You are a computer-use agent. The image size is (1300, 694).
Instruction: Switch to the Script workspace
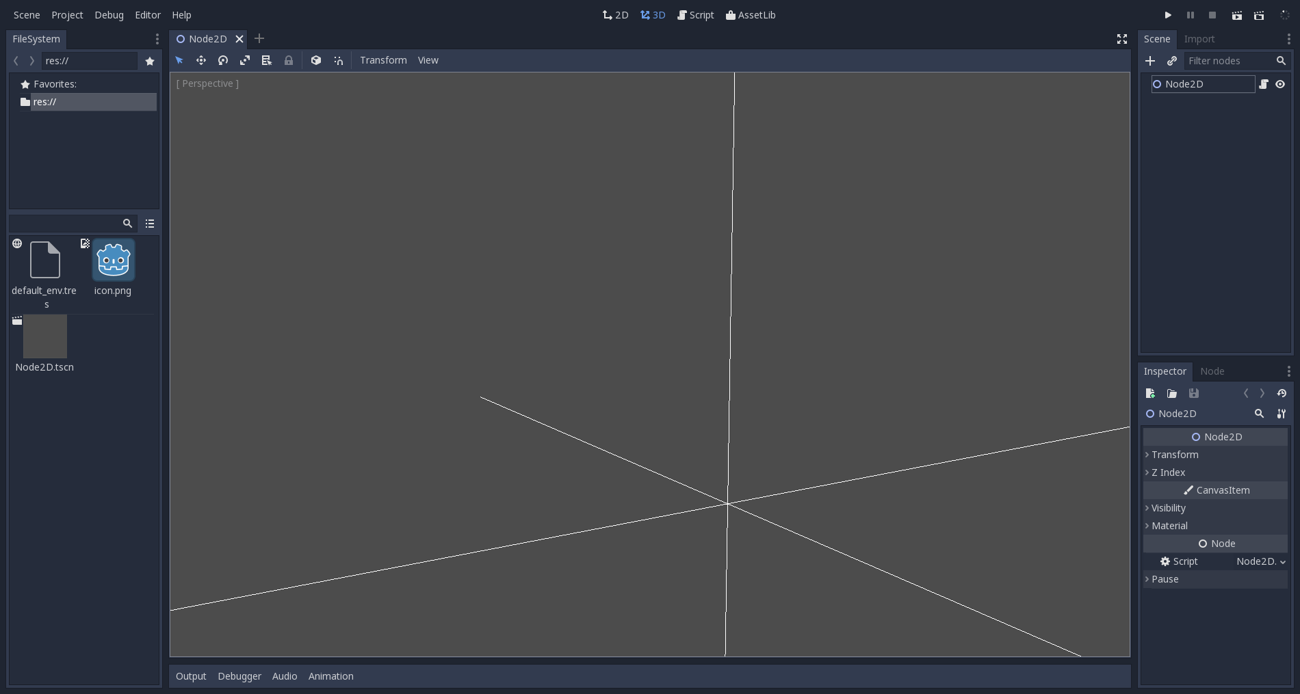pyautogui.click(x=695, y=15)
